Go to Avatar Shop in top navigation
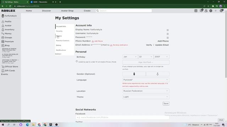227x127 pixels. (67, 11)
